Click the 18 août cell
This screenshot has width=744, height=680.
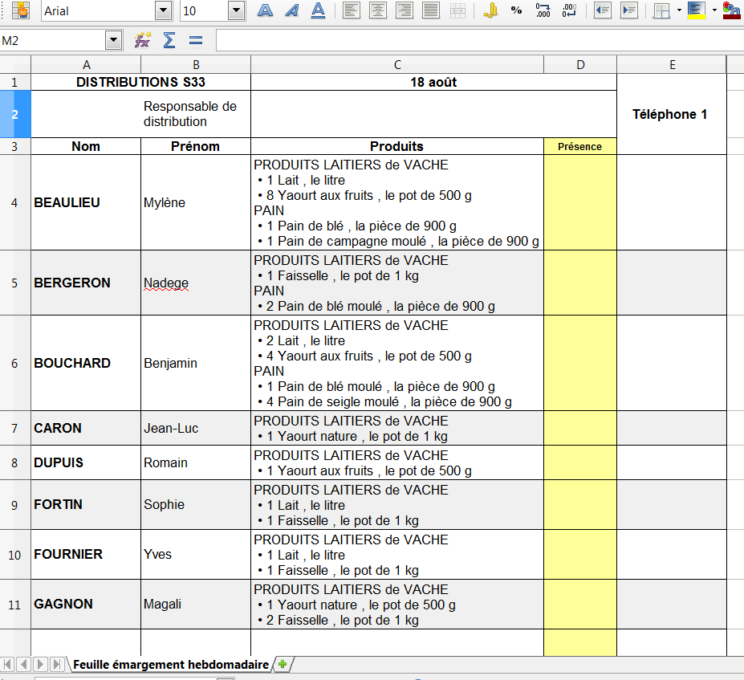(x=433, y=82)
